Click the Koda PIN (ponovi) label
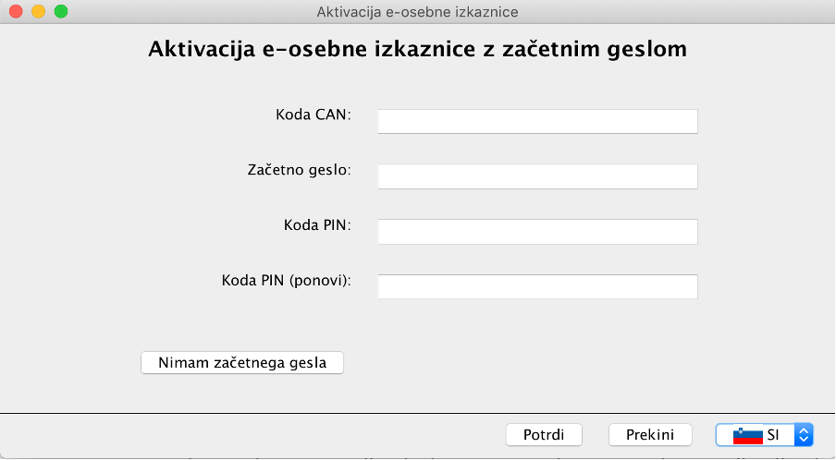 pos(287,281)
